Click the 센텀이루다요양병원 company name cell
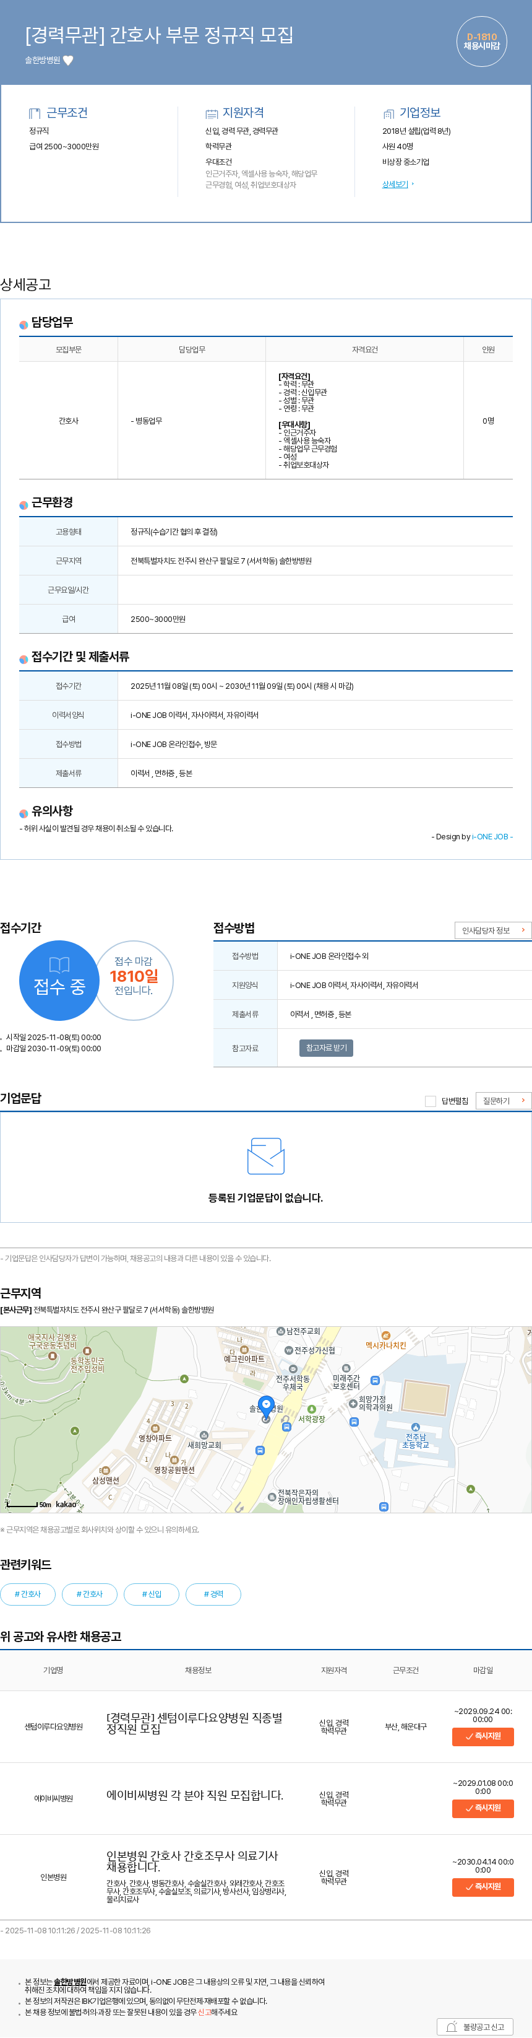The height and width of the screenshot is (2038, 532). [x=53, y=1726]
